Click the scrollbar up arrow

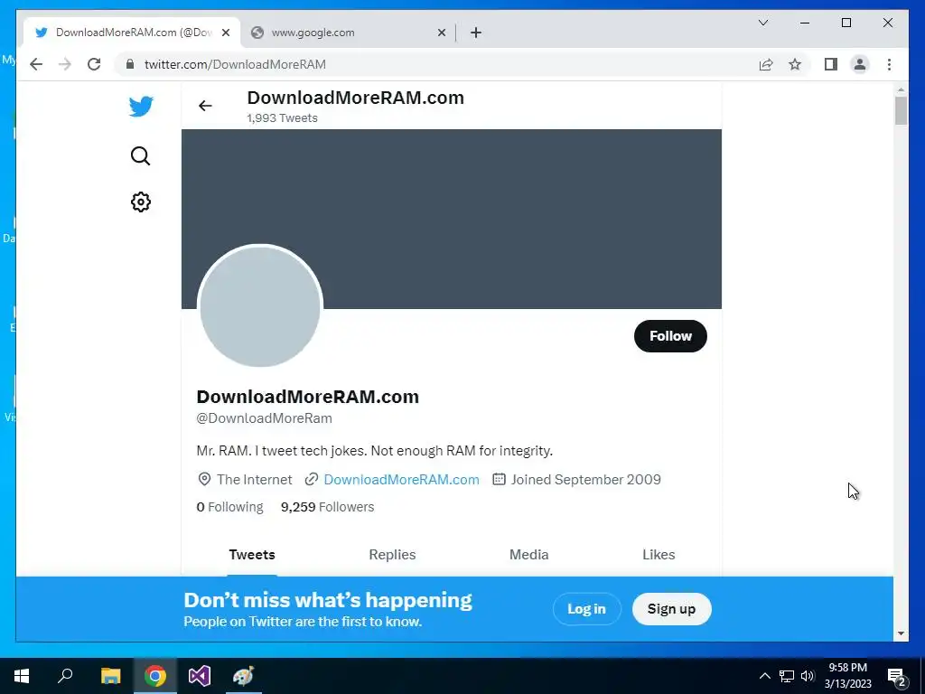tap(901, 89)
